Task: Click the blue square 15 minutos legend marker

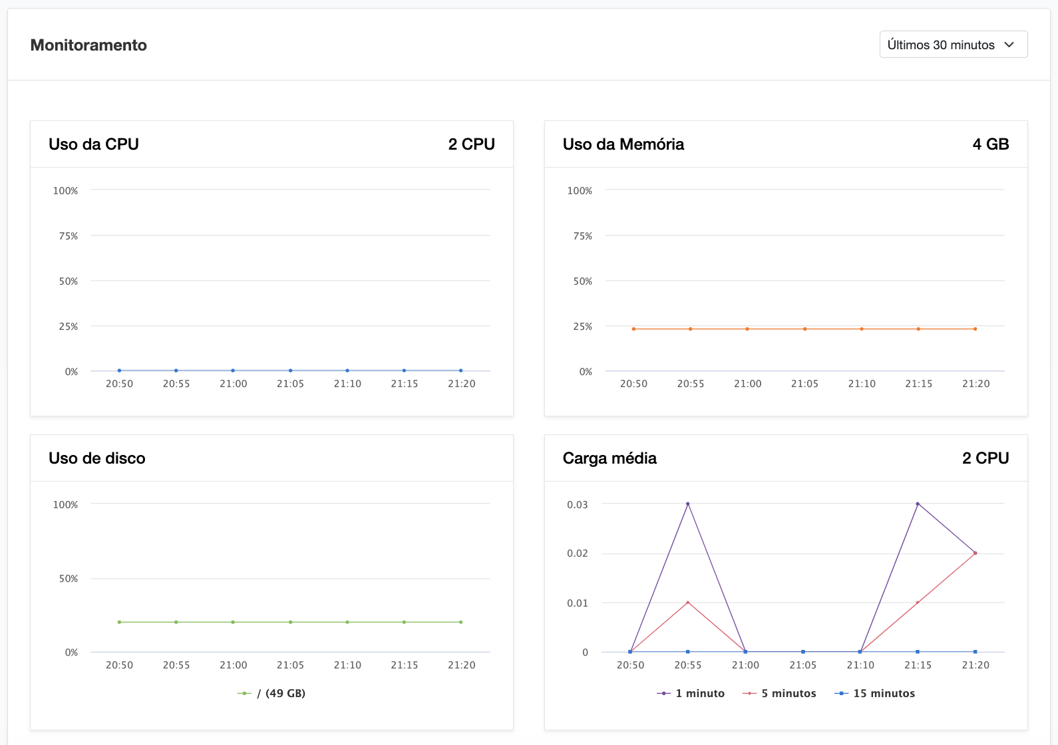Action: [841, 693]
